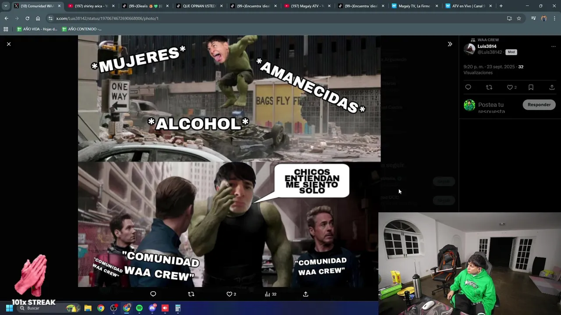Click the install app icon in address bar
Image resolution: width=561 pixels, height=315 pixels.
point(509,18)
